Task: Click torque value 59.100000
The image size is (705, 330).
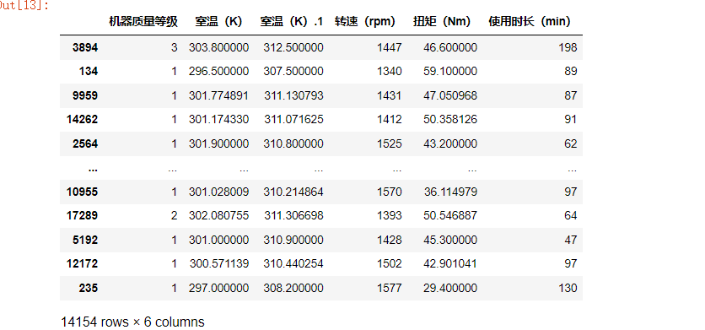Action: tap(450, 72)
